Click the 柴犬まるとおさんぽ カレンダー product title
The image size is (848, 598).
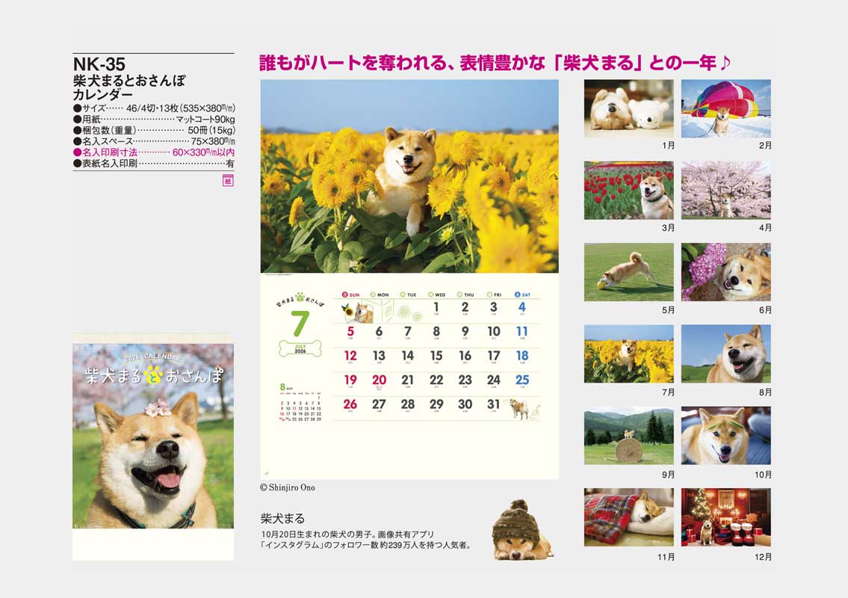point(129,87)
